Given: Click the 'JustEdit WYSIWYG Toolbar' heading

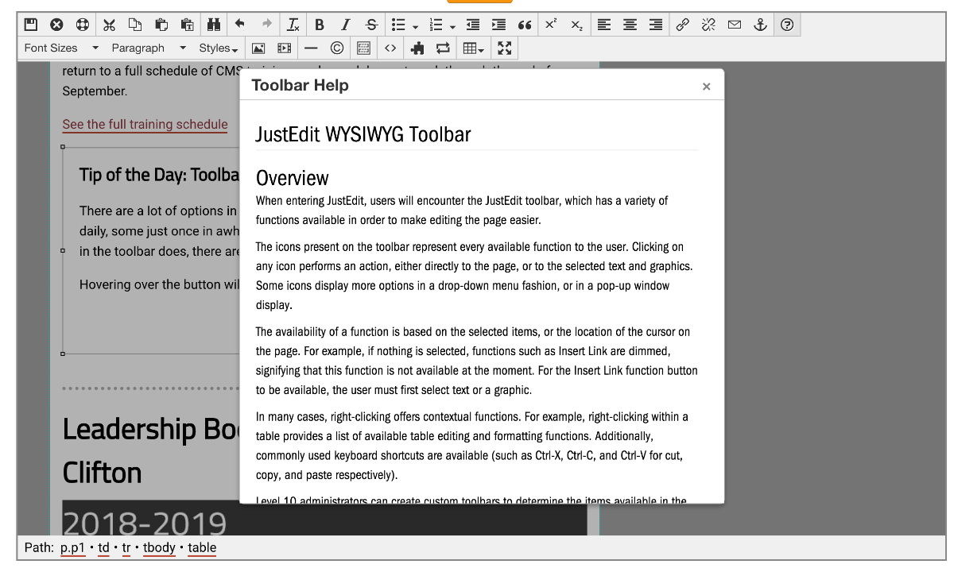Looking at the screenshot, I should coord(363,134).
